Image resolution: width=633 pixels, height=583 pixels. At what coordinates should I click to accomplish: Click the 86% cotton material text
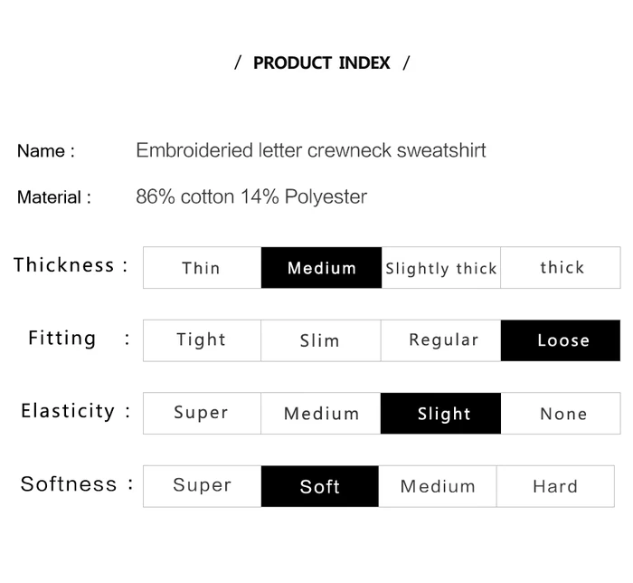(x=250, y=196)
